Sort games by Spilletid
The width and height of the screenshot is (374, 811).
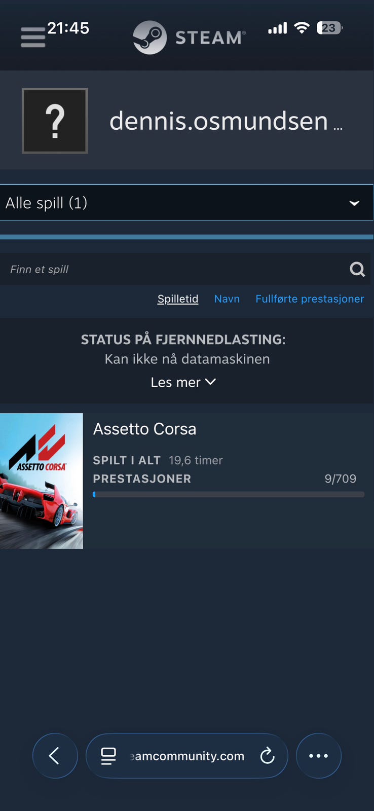tap(178, 299)
